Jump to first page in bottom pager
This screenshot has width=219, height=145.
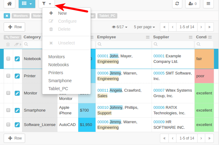164,138
